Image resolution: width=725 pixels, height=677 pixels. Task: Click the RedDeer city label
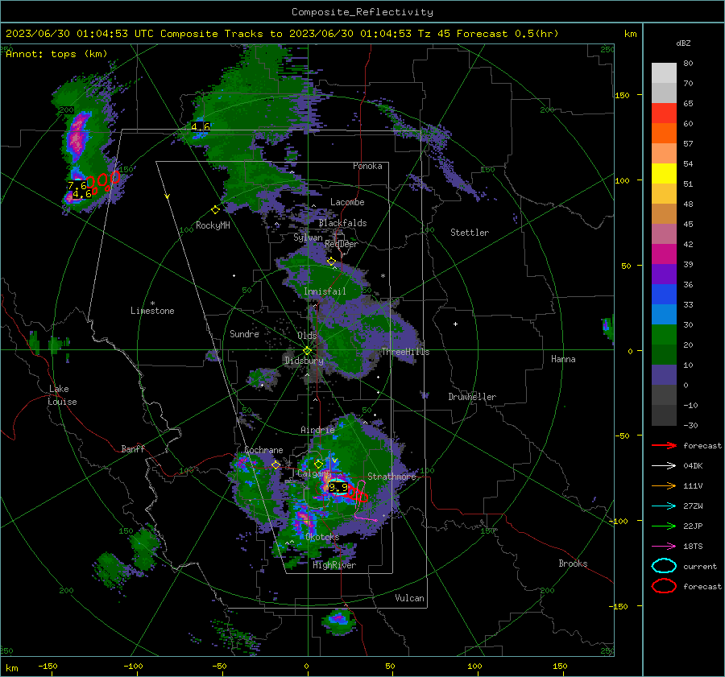click(342, 244)
